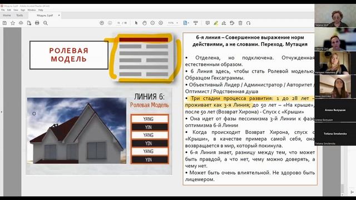Expand the right tools pane arrow

(352, 192)
